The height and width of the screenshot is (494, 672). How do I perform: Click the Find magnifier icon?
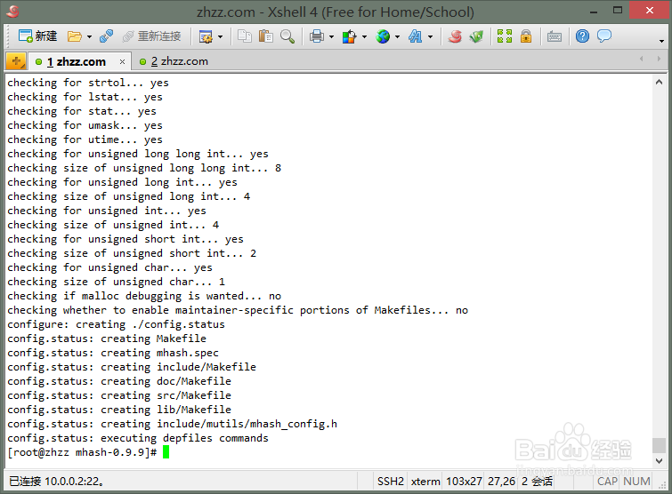pos(287,36)
